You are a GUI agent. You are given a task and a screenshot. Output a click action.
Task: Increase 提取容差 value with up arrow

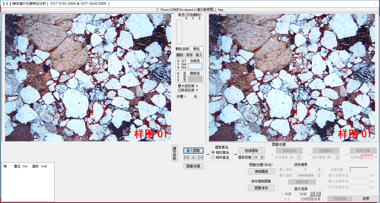coord(262,156)
